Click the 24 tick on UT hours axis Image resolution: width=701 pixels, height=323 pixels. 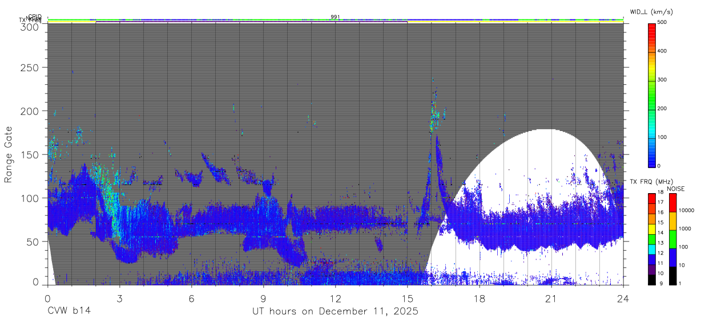pyautogui.click(x=623, y=298)
